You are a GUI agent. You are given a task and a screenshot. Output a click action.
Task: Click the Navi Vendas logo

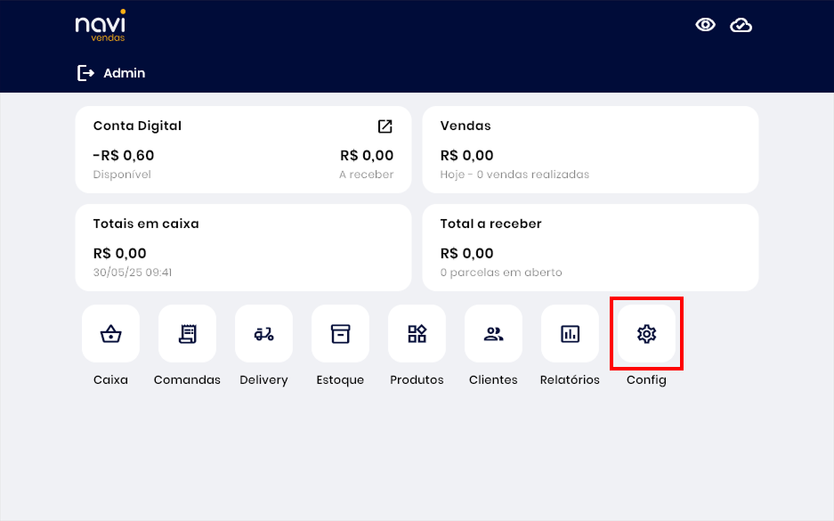click(100, 26)
